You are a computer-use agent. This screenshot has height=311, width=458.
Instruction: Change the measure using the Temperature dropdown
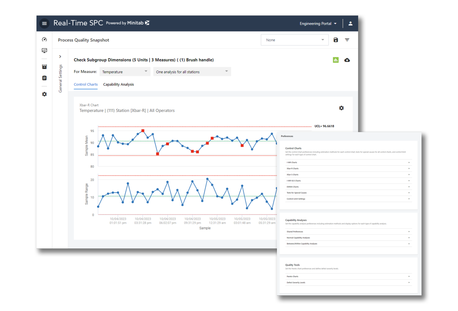pyautogui.click(x=125, y=72)
